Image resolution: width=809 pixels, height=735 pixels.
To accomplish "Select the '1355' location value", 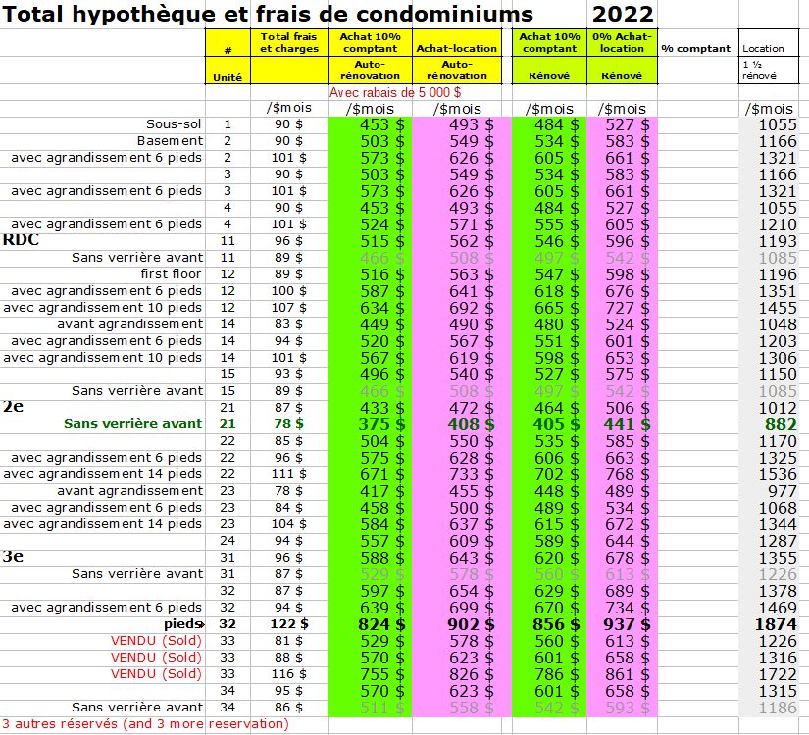I will coord(778,558).
